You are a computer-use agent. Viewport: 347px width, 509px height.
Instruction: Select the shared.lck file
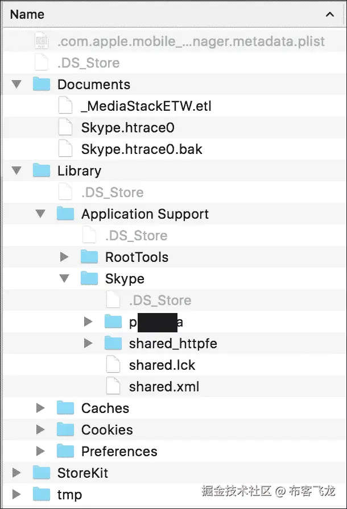tap(162, 365)
